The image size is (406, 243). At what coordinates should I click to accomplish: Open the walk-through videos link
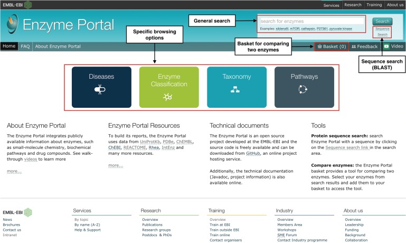click(x=31, y=159)
